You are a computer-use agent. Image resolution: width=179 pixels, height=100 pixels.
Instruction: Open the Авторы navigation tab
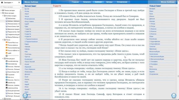109,2
